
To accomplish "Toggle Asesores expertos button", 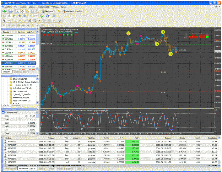I will click(x=72, y=11).
